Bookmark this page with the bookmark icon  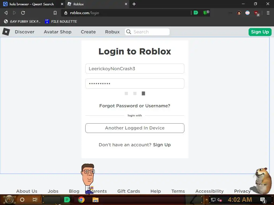55,13
